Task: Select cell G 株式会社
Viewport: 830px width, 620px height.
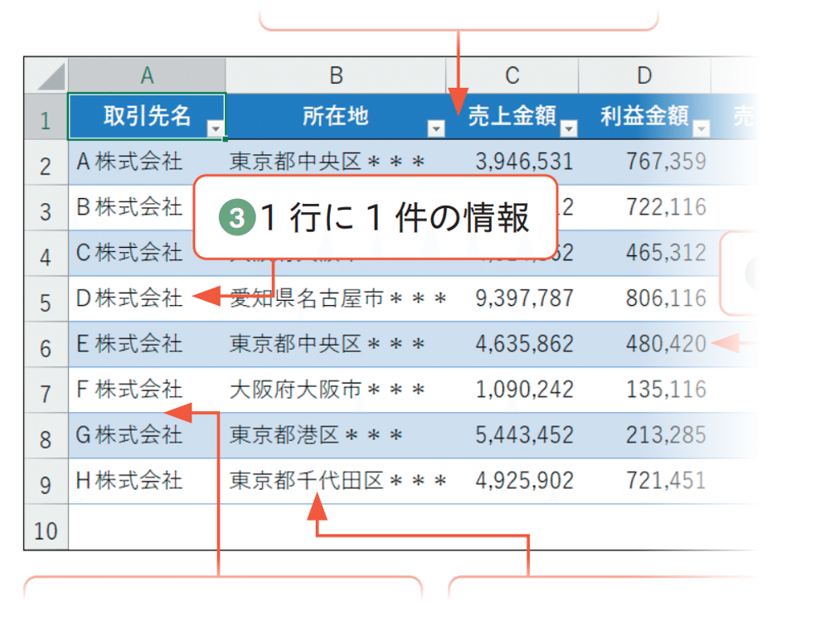Action: pyautogui.click(x=147, y=435)
